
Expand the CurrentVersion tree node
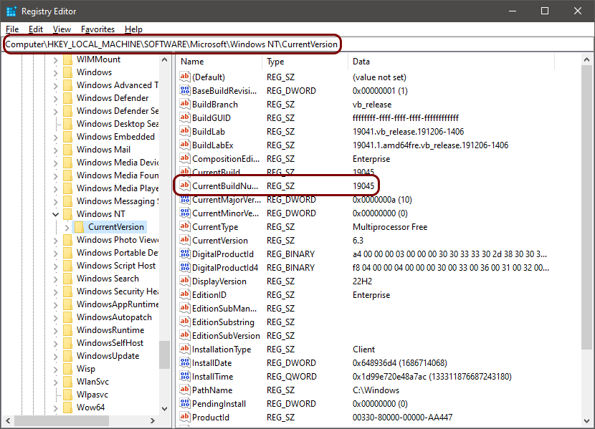click(67, 227)
